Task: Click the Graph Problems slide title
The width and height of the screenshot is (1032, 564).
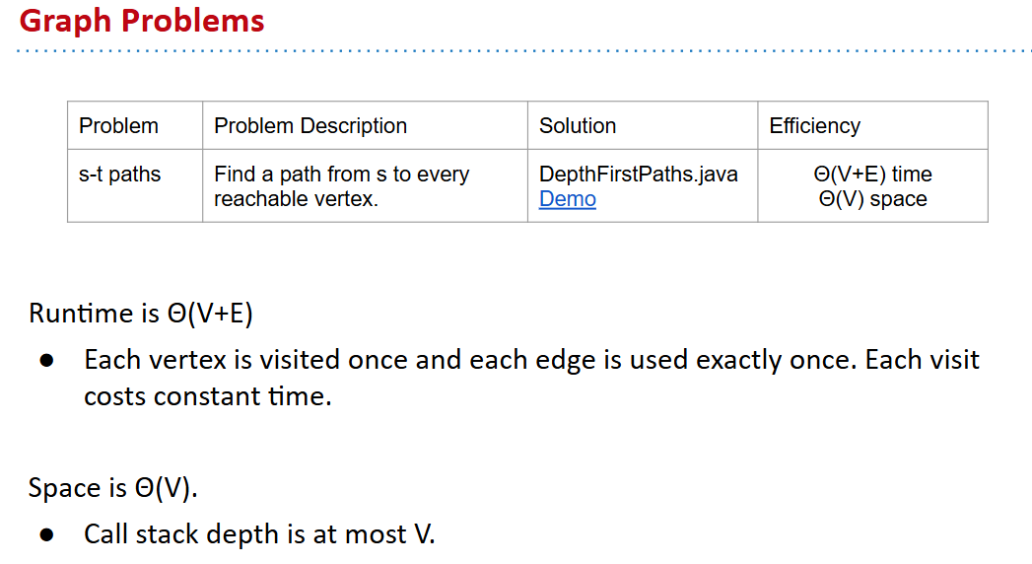Action: [x=142, y=21]
